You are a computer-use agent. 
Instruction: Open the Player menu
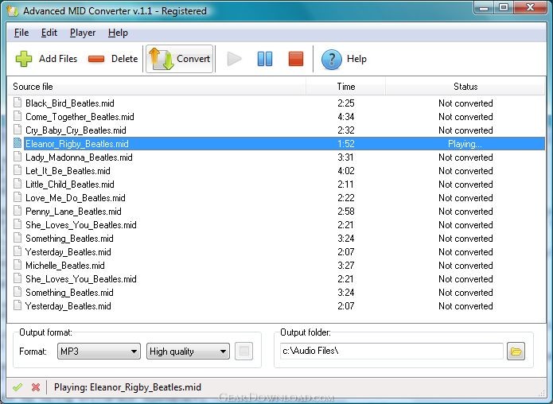point(83,33)
